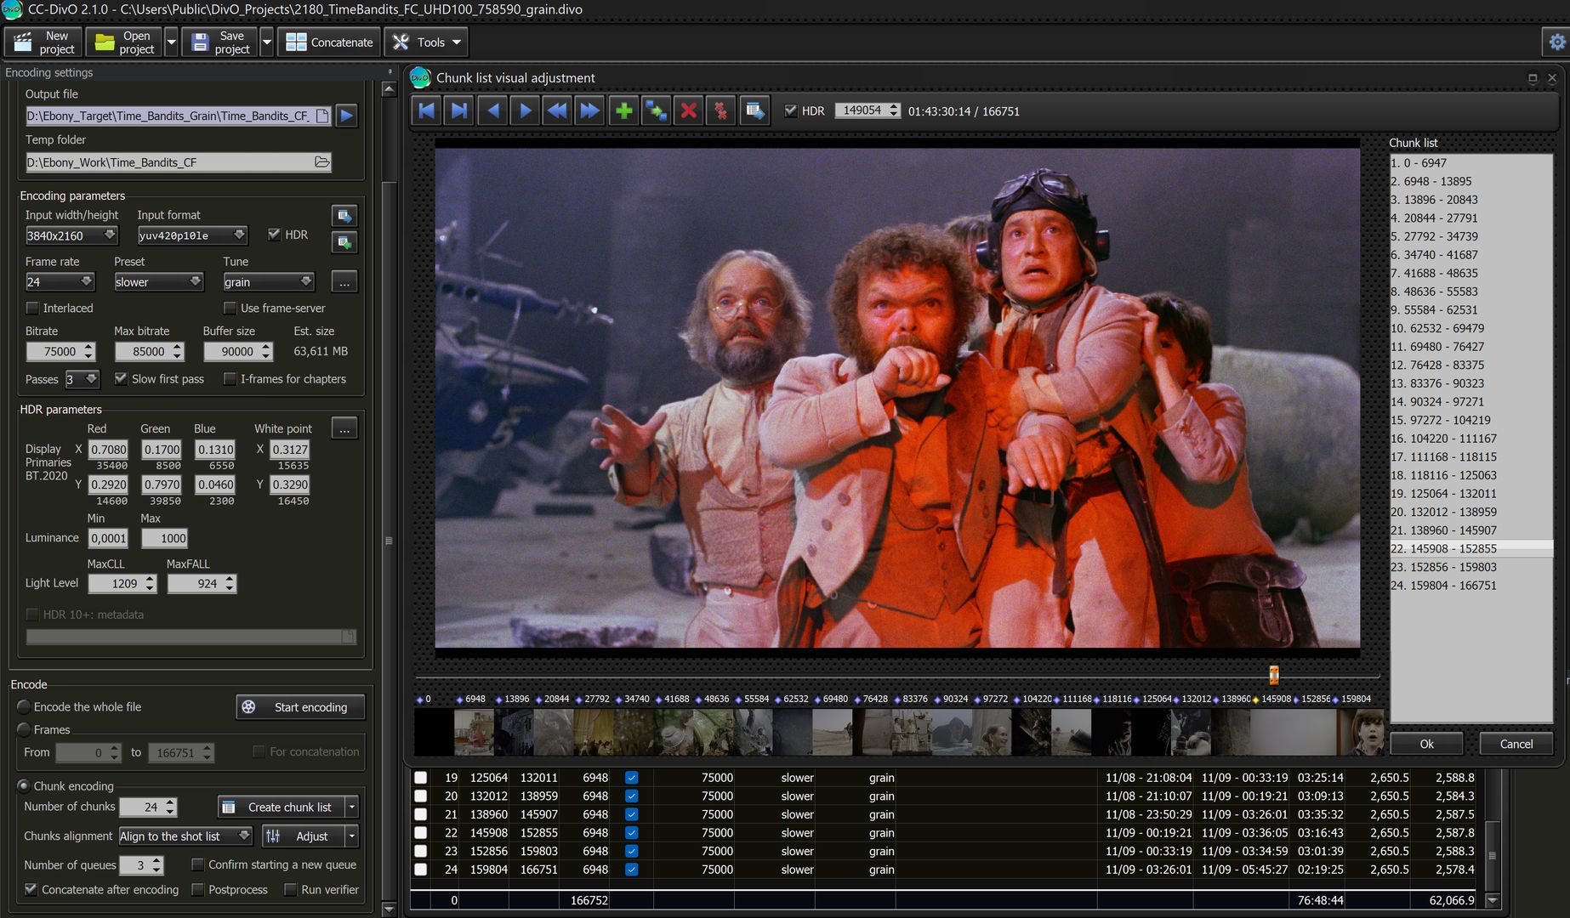Check row 19 checkbox in queue table
Image resolution: width=1570 pixels, height=918 pixels.
pos(420,777)
